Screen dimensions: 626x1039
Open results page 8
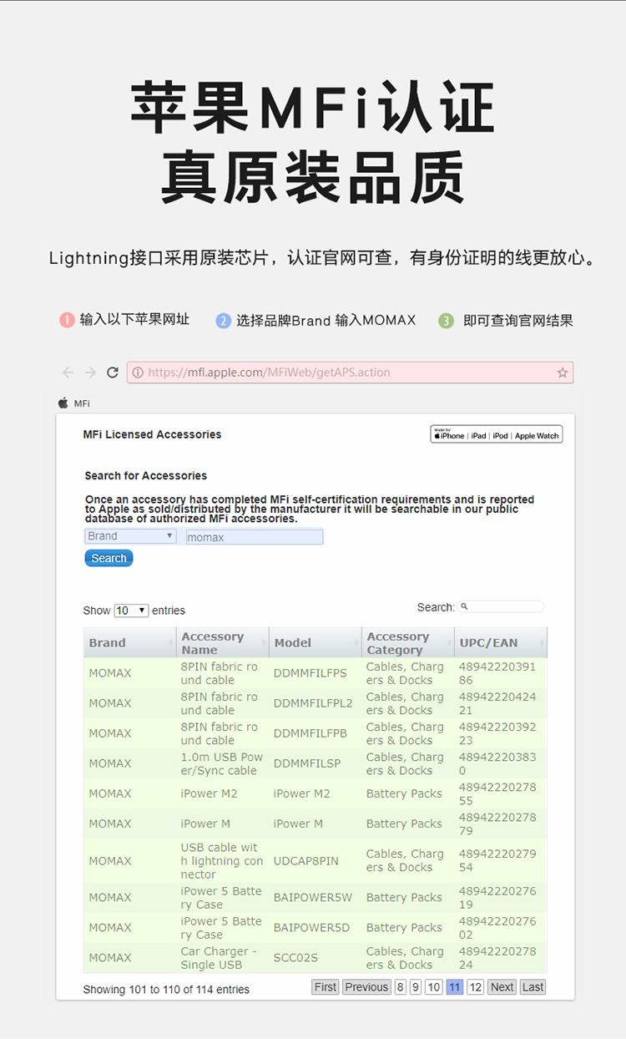click(x=401, y=987)
